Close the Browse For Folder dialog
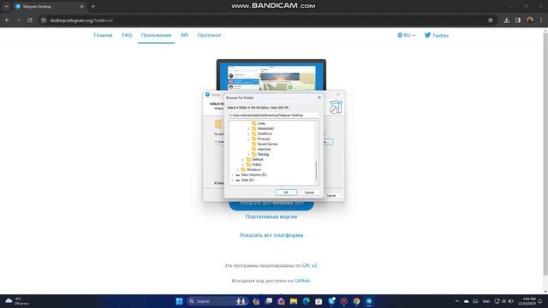548x308 pixels. (x=319, y=98)
